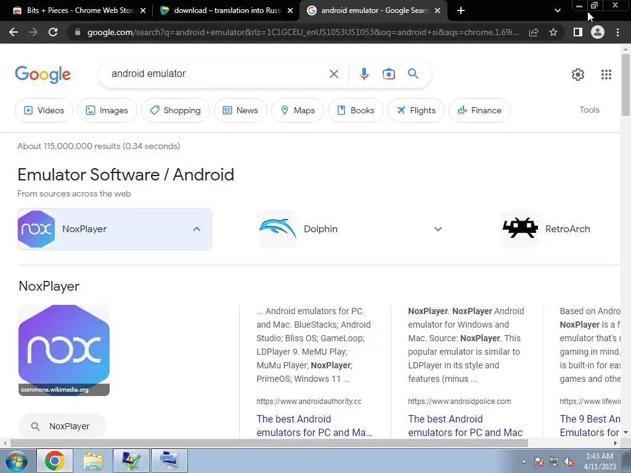The height and width of the screenshot is (473, 631).
Task: Filter results by Videos
Action: click(44, 110)
